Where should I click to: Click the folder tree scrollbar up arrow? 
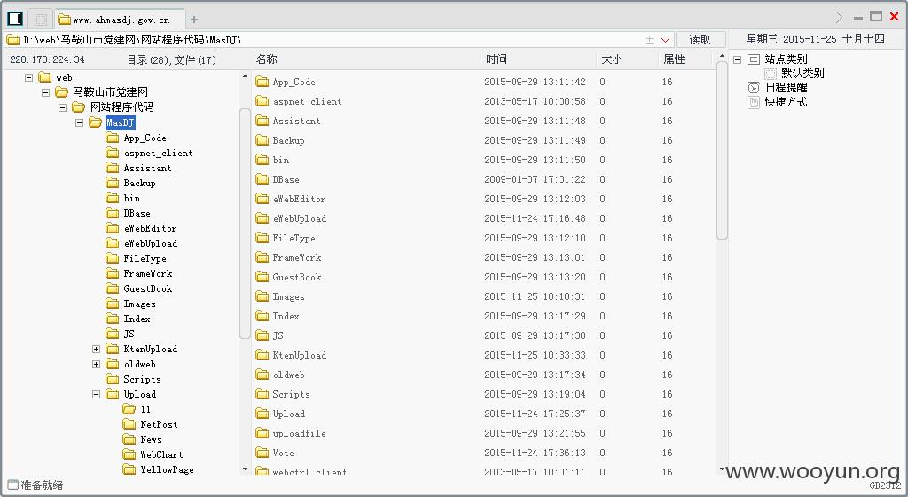245,76
